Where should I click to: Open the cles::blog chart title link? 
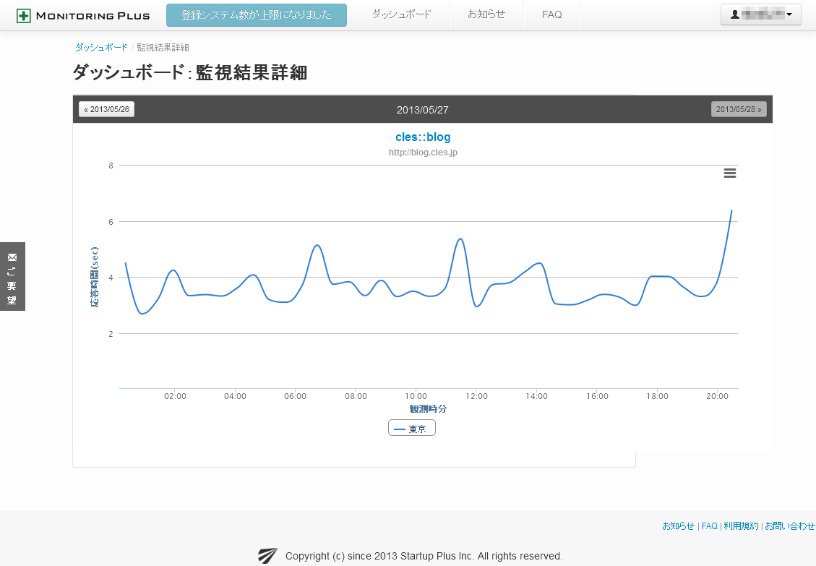pos(423,137)
